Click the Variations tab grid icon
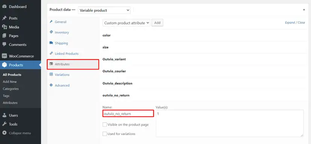 pyautogui.click(x=51, y=75)
